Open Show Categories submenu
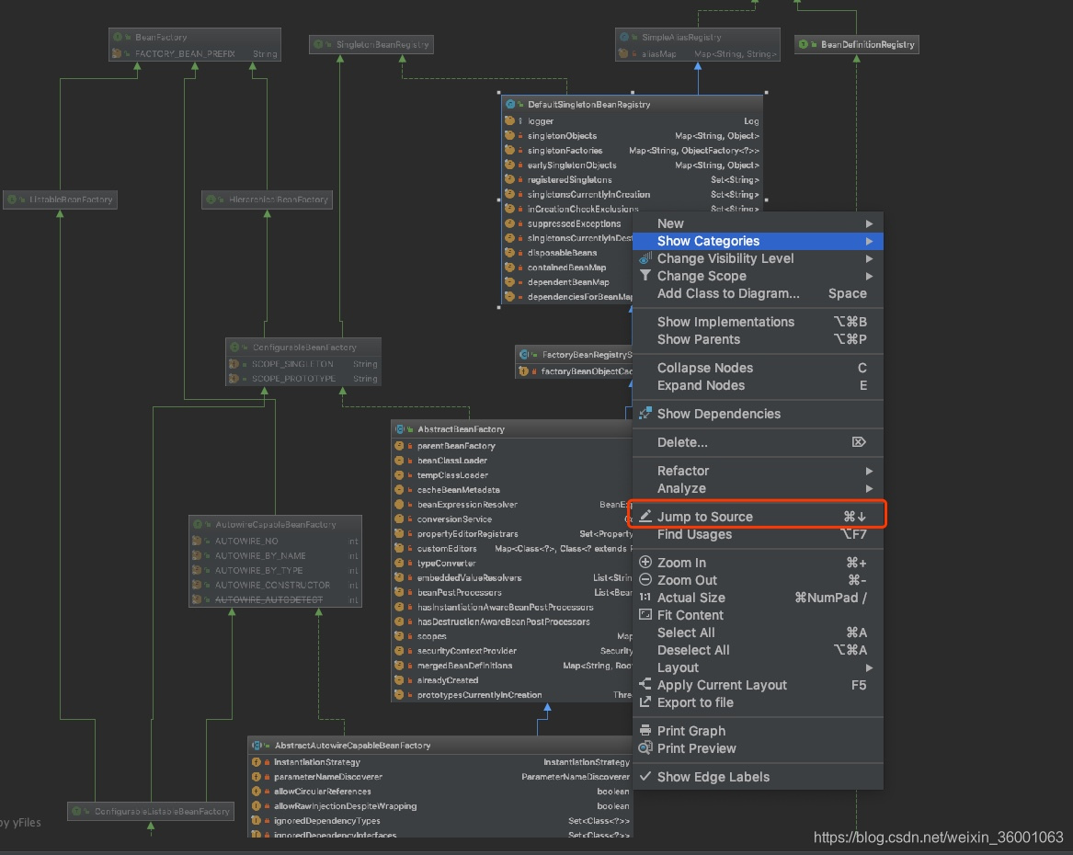Screen dimensions: 1073x855 click(758, 241)
